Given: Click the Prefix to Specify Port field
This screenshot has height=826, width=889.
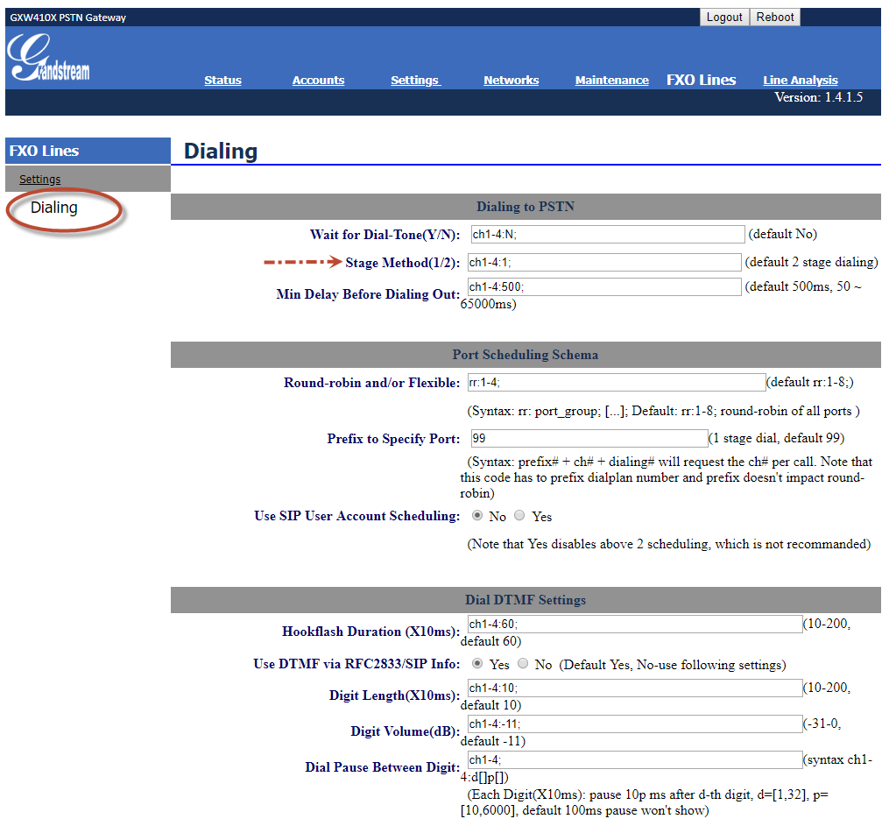Looking at the screenshot, I should click(x=589, y=438).
